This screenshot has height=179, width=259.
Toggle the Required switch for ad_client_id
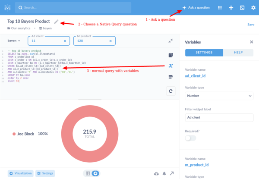(190, 138)
